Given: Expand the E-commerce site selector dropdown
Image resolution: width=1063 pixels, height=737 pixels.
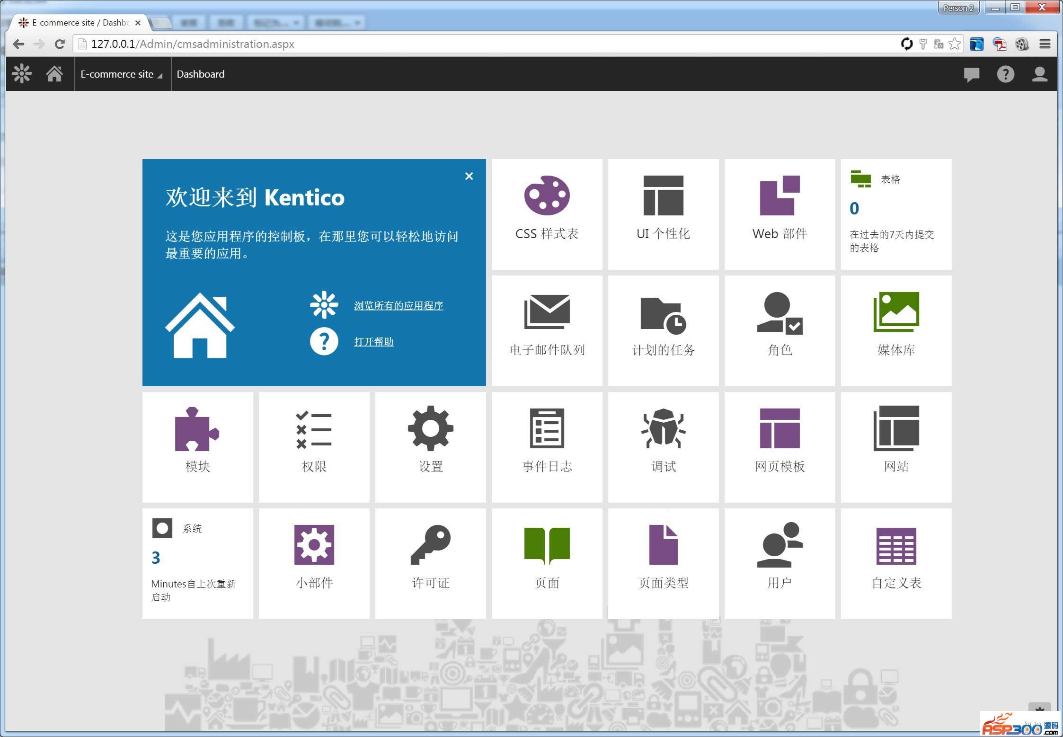Looking at the screenshot, I should [x=122, y=74].
